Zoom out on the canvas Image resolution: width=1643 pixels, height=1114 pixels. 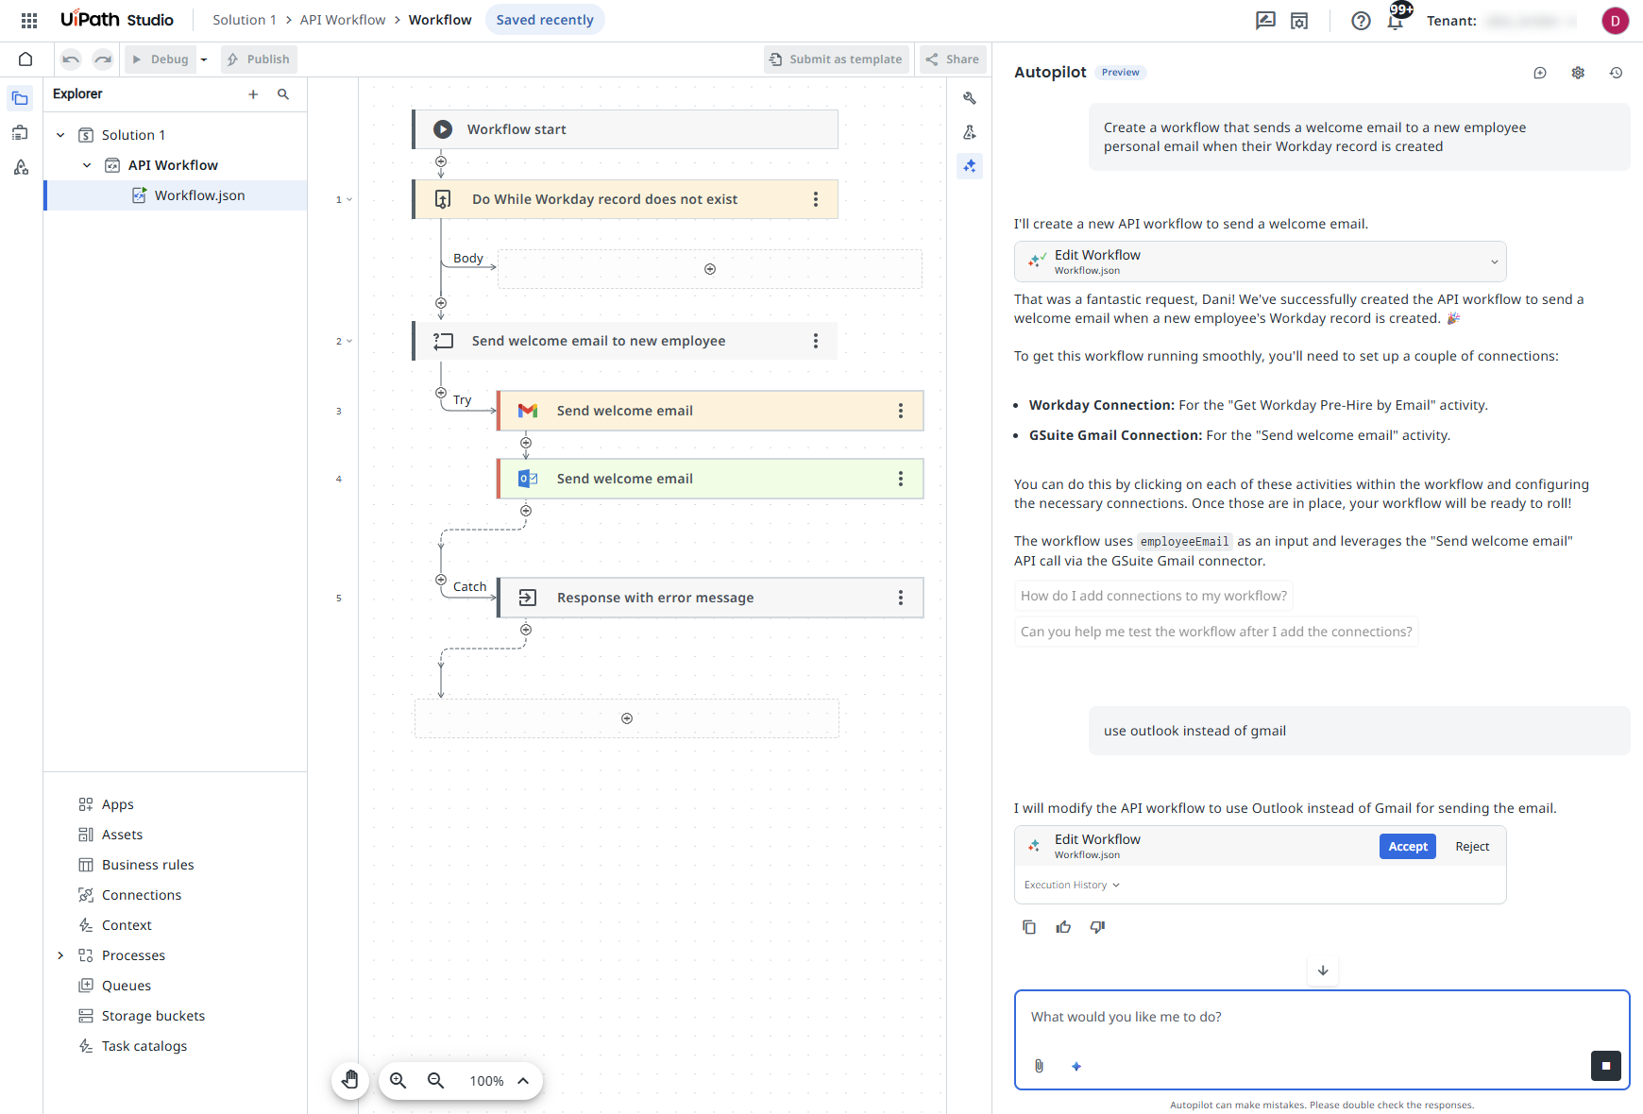[436, 1081]
